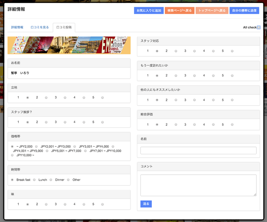Select rating 4 for 味
This screenshot has height=222, width=267.
coord(84,205)
